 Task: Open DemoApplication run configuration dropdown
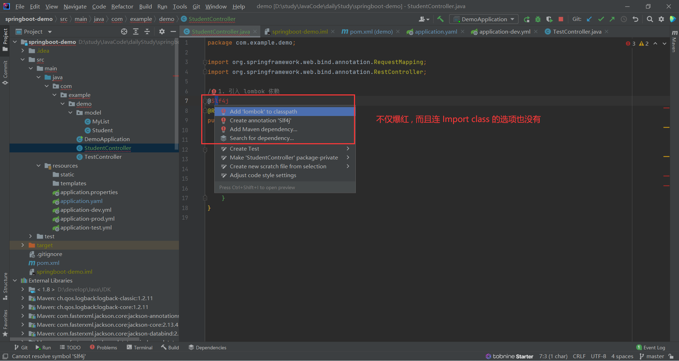click(484, 19)
